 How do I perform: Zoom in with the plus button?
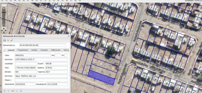coord(4,9)
